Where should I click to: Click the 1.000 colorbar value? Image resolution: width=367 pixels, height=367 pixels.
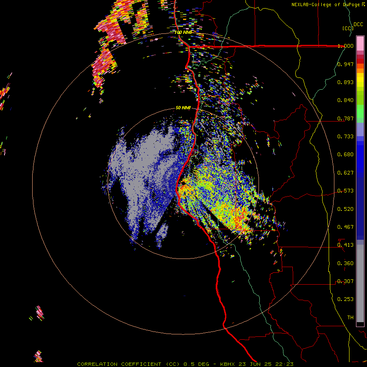[345, 46]
